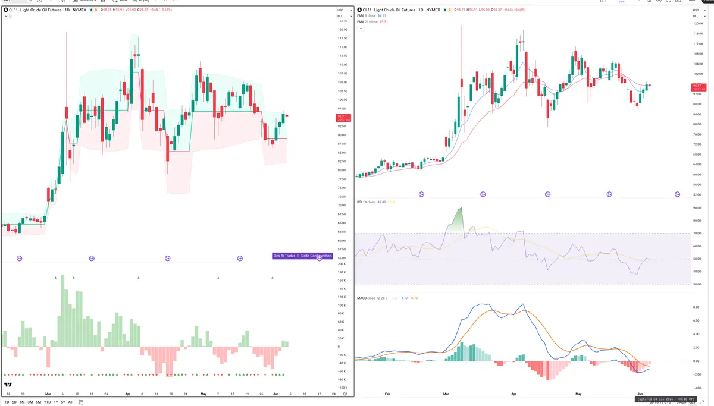The image size is (714, 406).
Task: Click delayed data D badge on left chart
Action: click(96, 10)
